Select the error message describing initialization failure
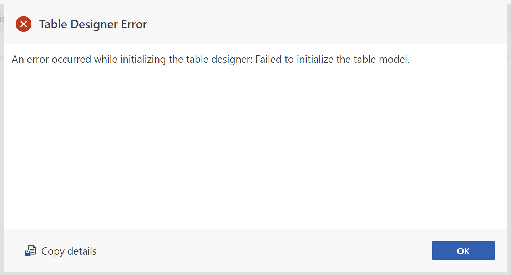 pos(211,59)
